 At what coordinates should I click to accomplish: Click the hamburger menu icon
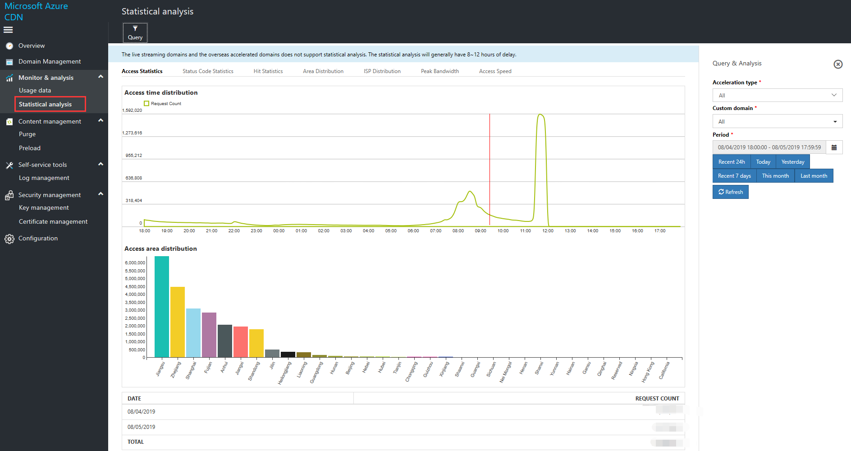8,30
